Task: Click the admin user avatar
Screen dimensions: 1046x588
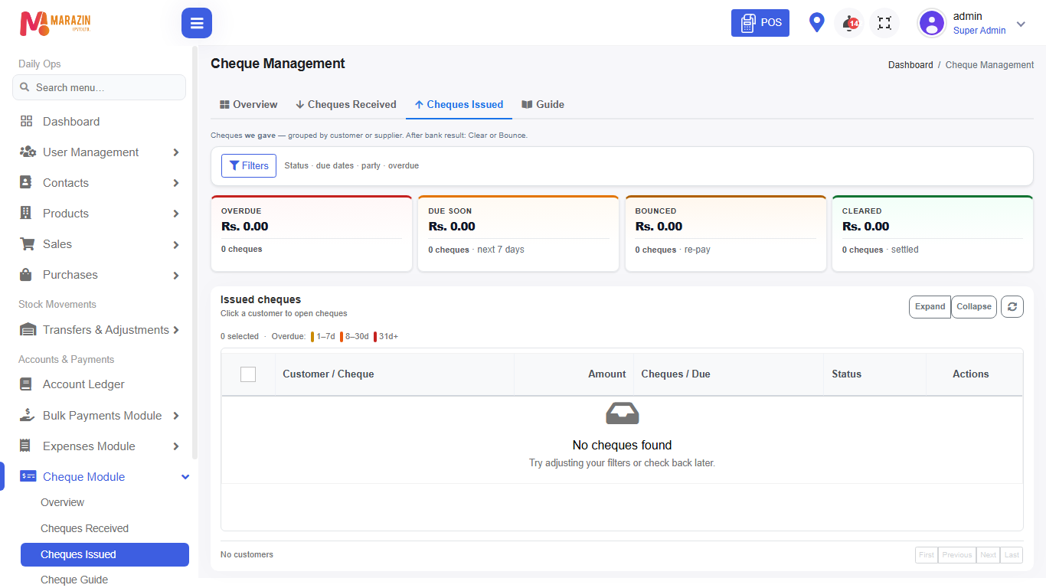Action: [x=932, y=23]
